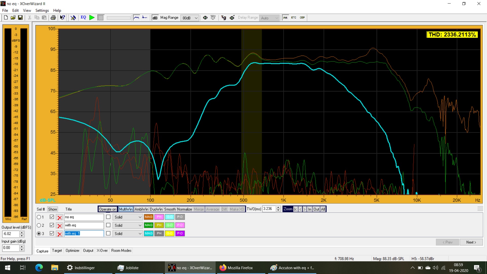Print using the printer icon

point(53,18)
